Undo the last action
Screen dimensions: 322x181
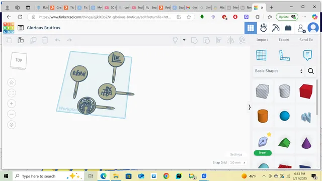(57, 40)
